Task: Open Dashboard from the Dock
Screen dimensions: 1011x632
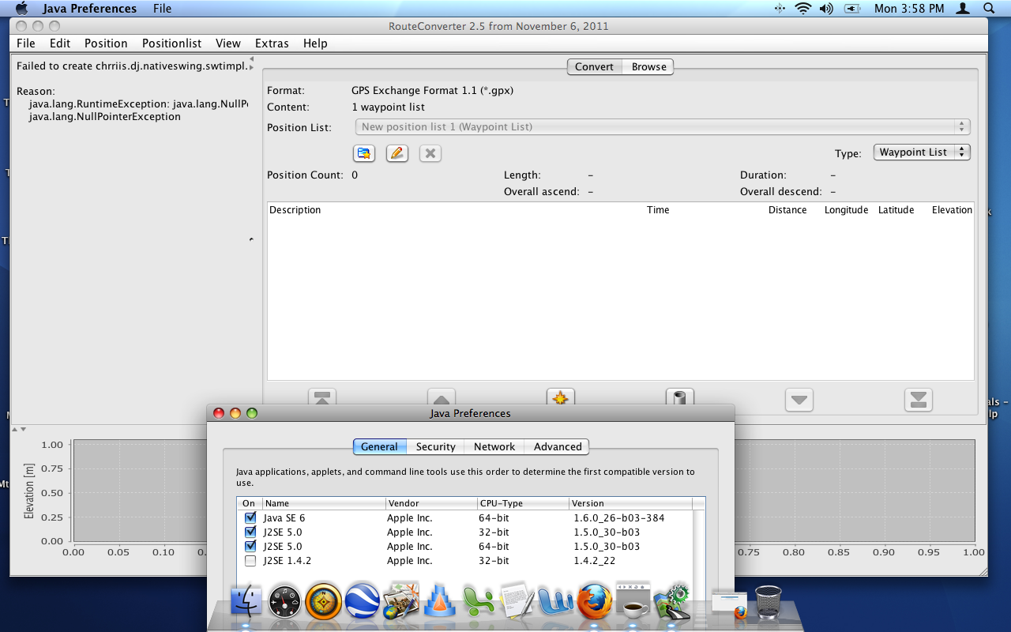Action: pos(285,602)
